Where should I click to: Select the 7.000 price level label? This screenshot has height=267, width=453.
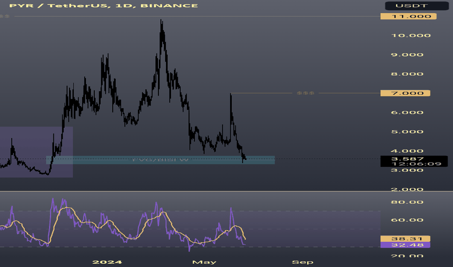click(405, 93)
